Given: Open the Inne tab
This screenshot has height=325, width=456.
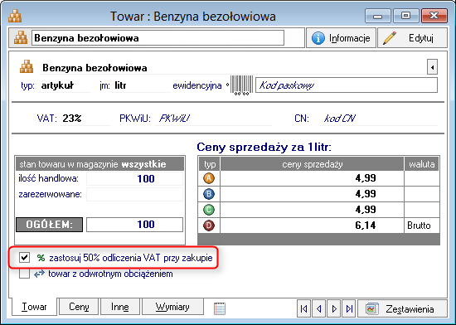Looking at the screenshot, I should pos(120,307).
